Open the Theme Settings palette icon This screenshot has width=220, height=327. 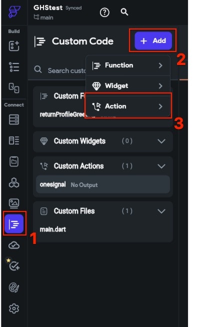point(14,287)
